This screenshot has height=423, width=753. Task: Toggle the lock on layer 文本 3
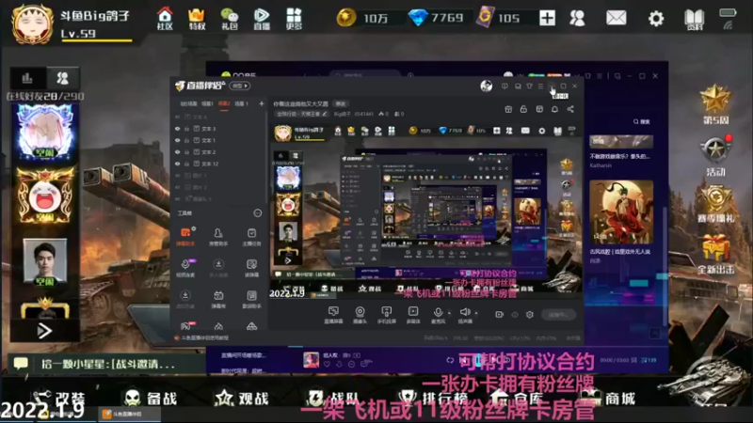pyautogui.click(x=186, y=129)
